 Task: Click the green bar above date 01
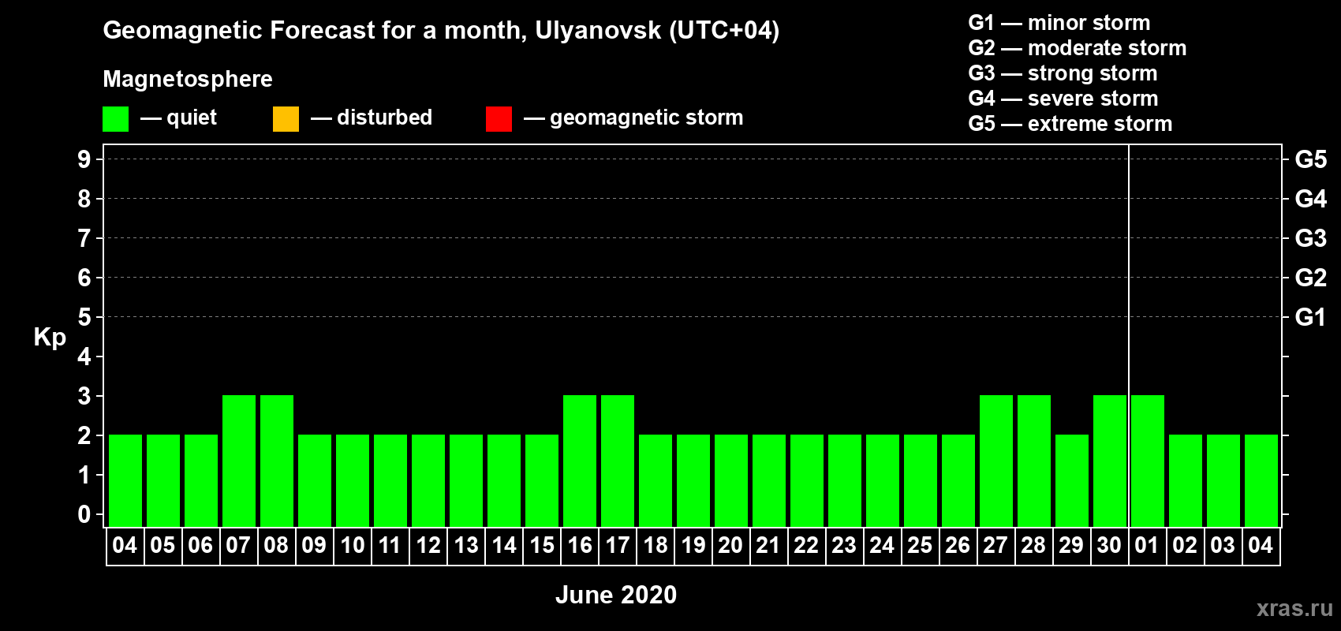[x=1148, y=461]
